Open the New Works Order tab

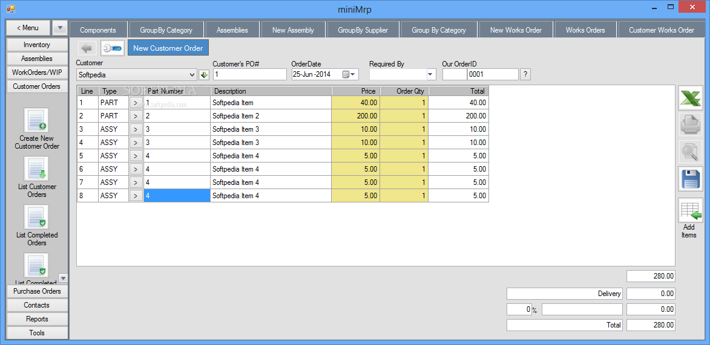[516, 30]
